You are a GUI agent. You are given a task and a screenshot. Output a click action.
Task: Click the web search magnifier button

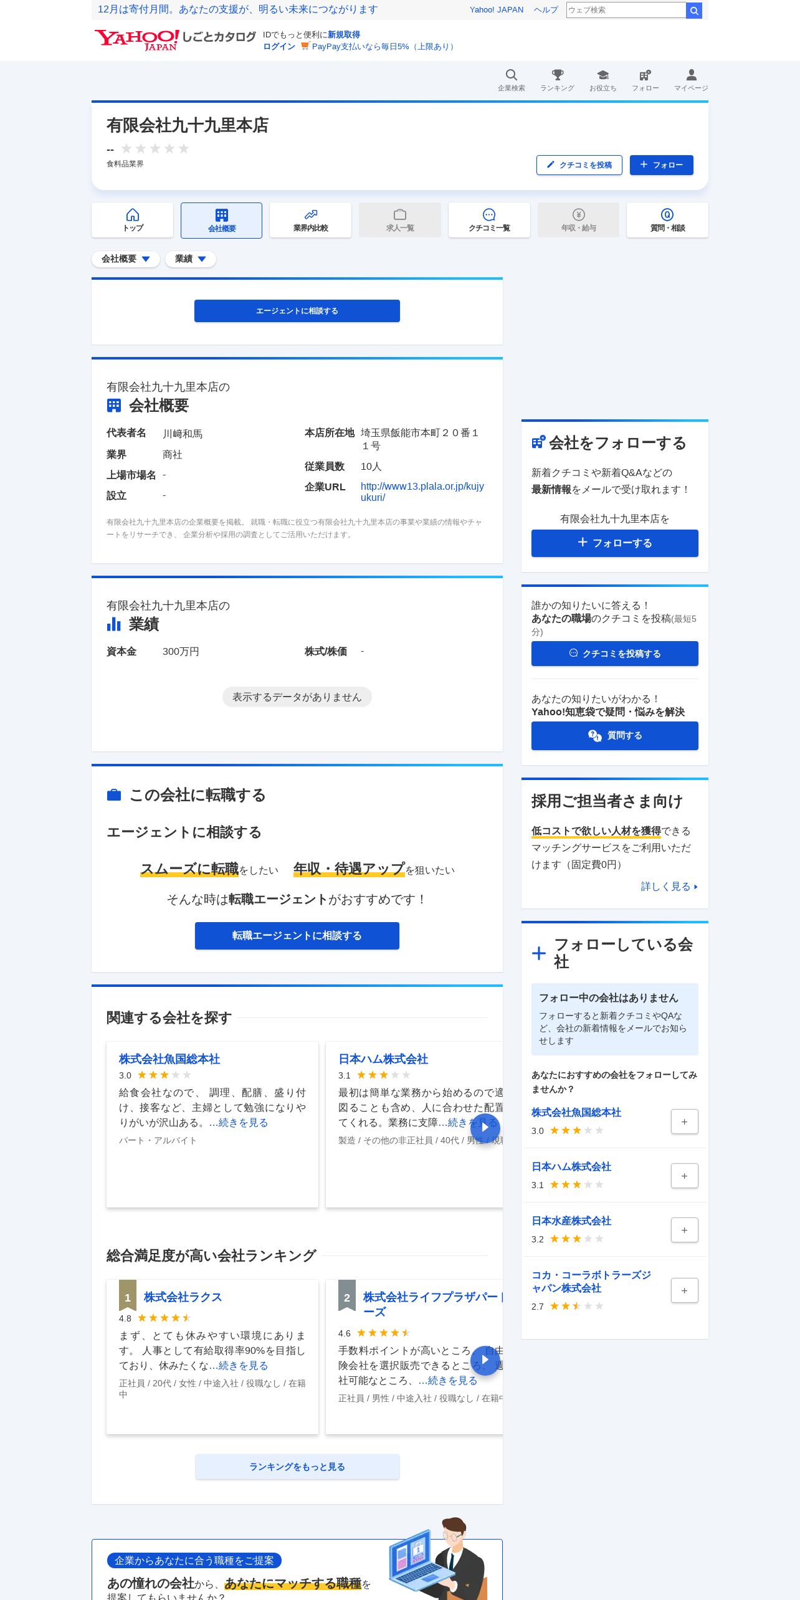click(x=694, y=10)
